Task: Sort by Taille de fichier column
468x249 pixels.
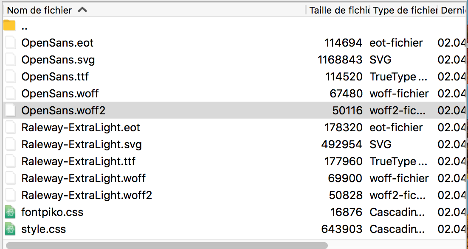Action: [339, 10]
